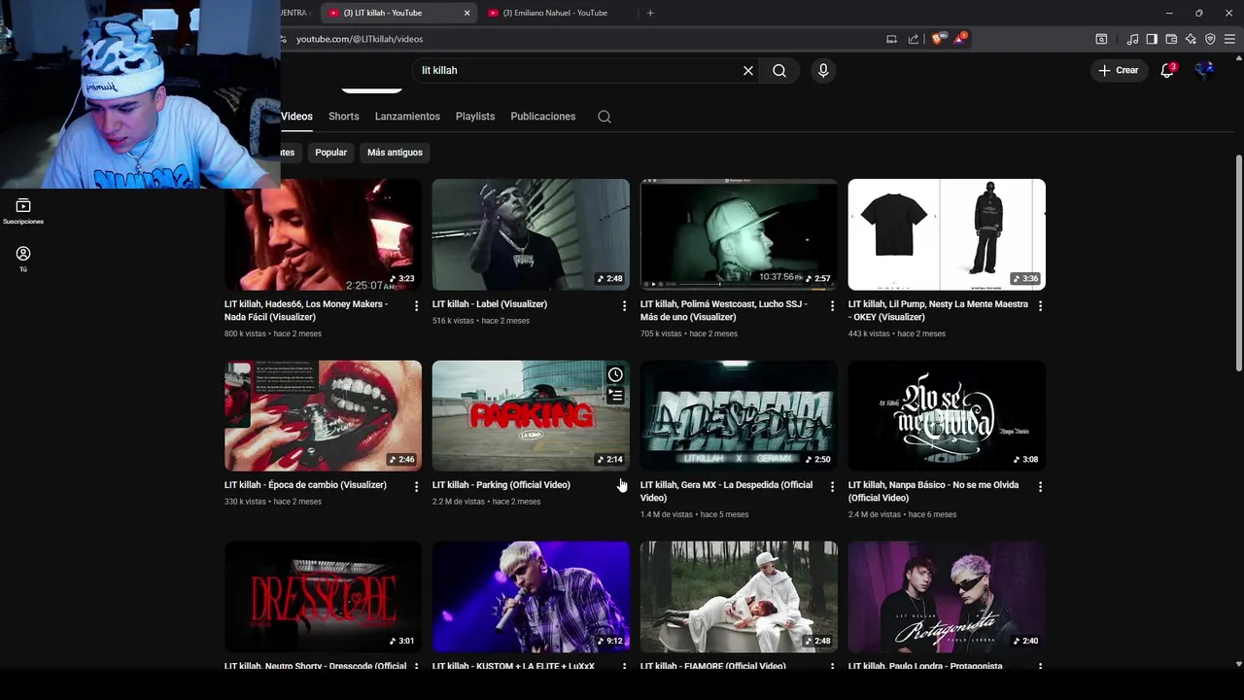Viewport: 1244px width, 700px height.
Task: Open the Label (Visualizer) video title
Action: pyautogui.click(x=490, y=304)
